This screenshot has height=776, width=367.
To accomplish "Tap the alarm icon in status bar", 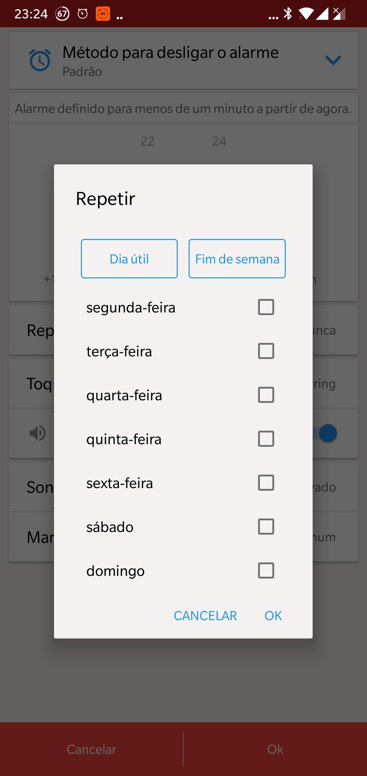I will [x=83, y=14].
